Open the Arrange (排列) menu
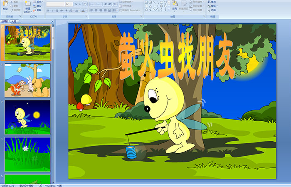The height and width of the screenshot is (187, 291). tap(175, 6)
